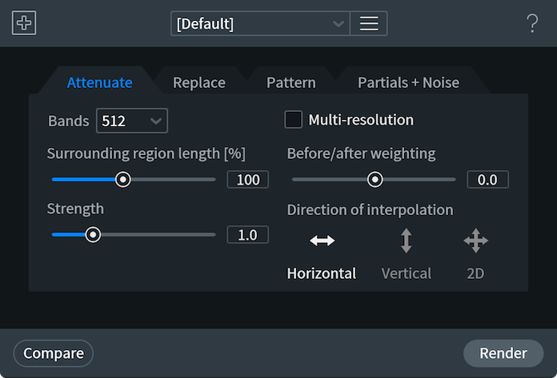The height and width of the screenshot is (378, 557).
Task: Open the [Default] preset dropdown
Action: click(x=260, y=23)
